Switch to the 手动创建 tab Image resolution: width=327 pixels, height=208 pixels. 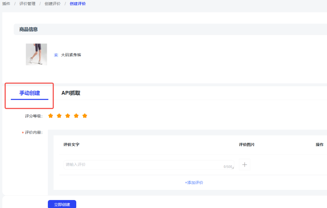point(30,93)
